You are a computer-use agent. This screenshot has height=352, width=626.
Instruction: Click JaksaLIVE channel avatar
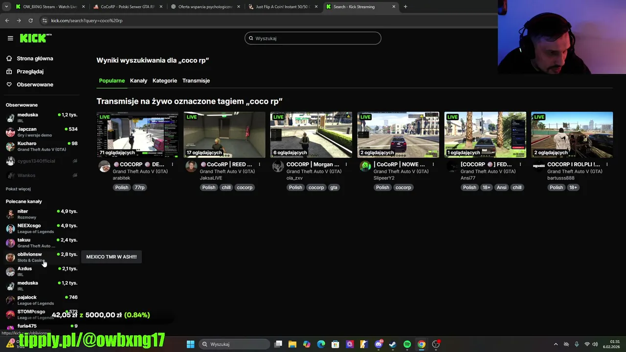point(191,167)
